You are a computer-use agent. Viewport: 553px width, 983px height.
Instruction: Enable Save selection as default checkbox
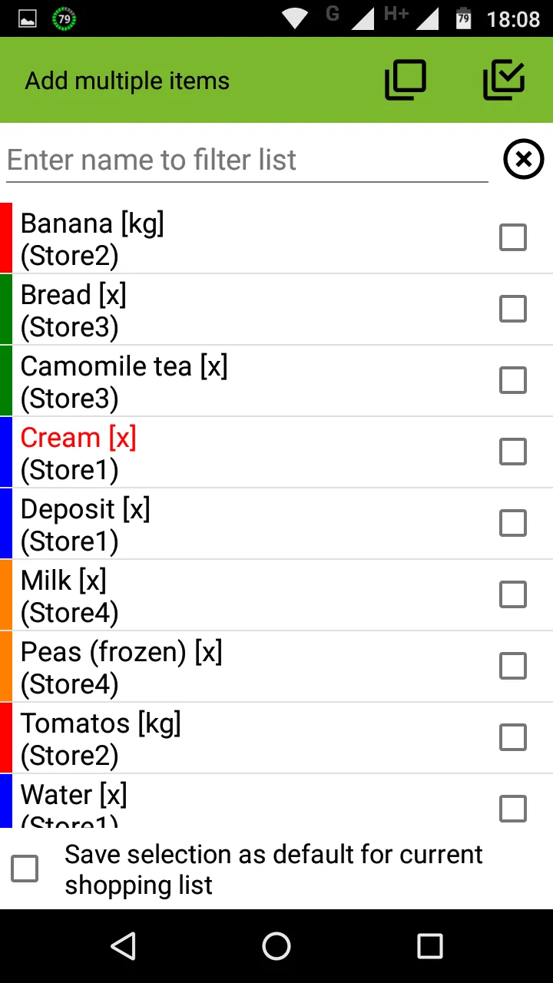(25, 869)
